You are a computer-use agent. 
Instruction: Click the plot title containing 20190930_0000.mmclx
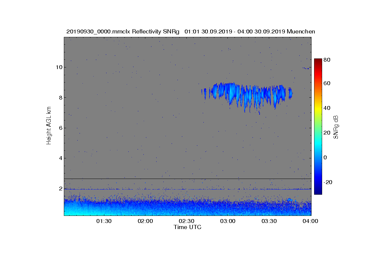(x=191, y=31)
